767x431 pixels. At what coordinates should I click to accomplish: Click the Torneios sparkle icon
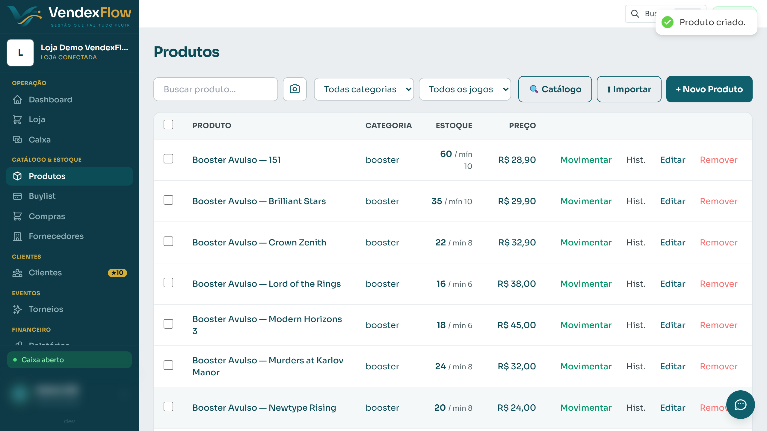(17, 309)
